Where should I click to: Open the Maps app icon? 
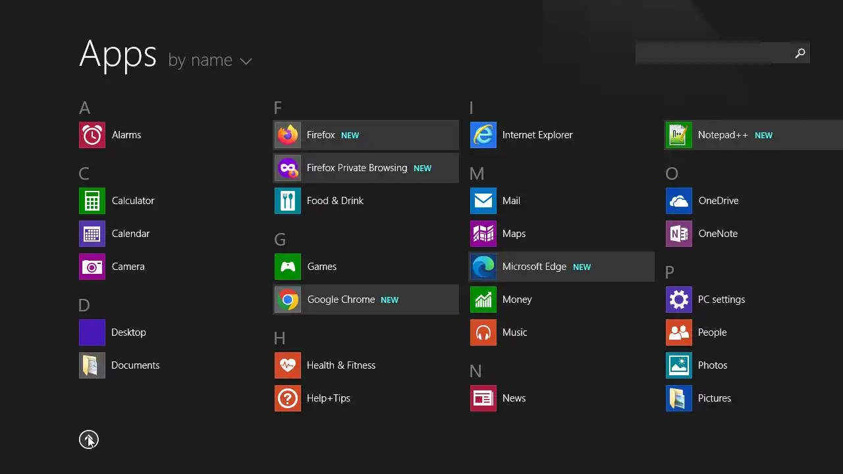(483, 234)
